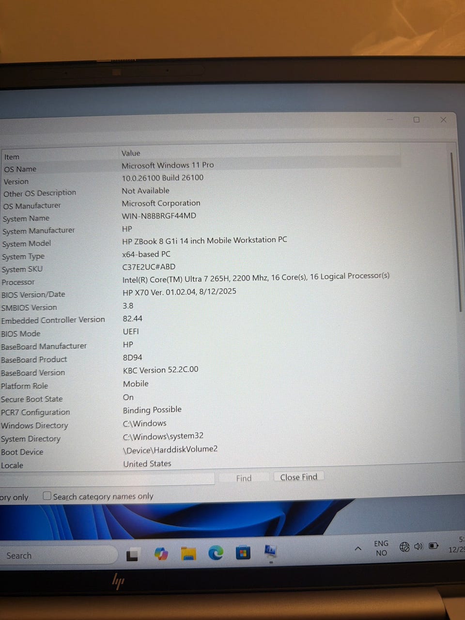This screenshot has width=465, height=620.
Task: Minimize the System Information window
Action: pyautogui.click(x=390, y=119)
